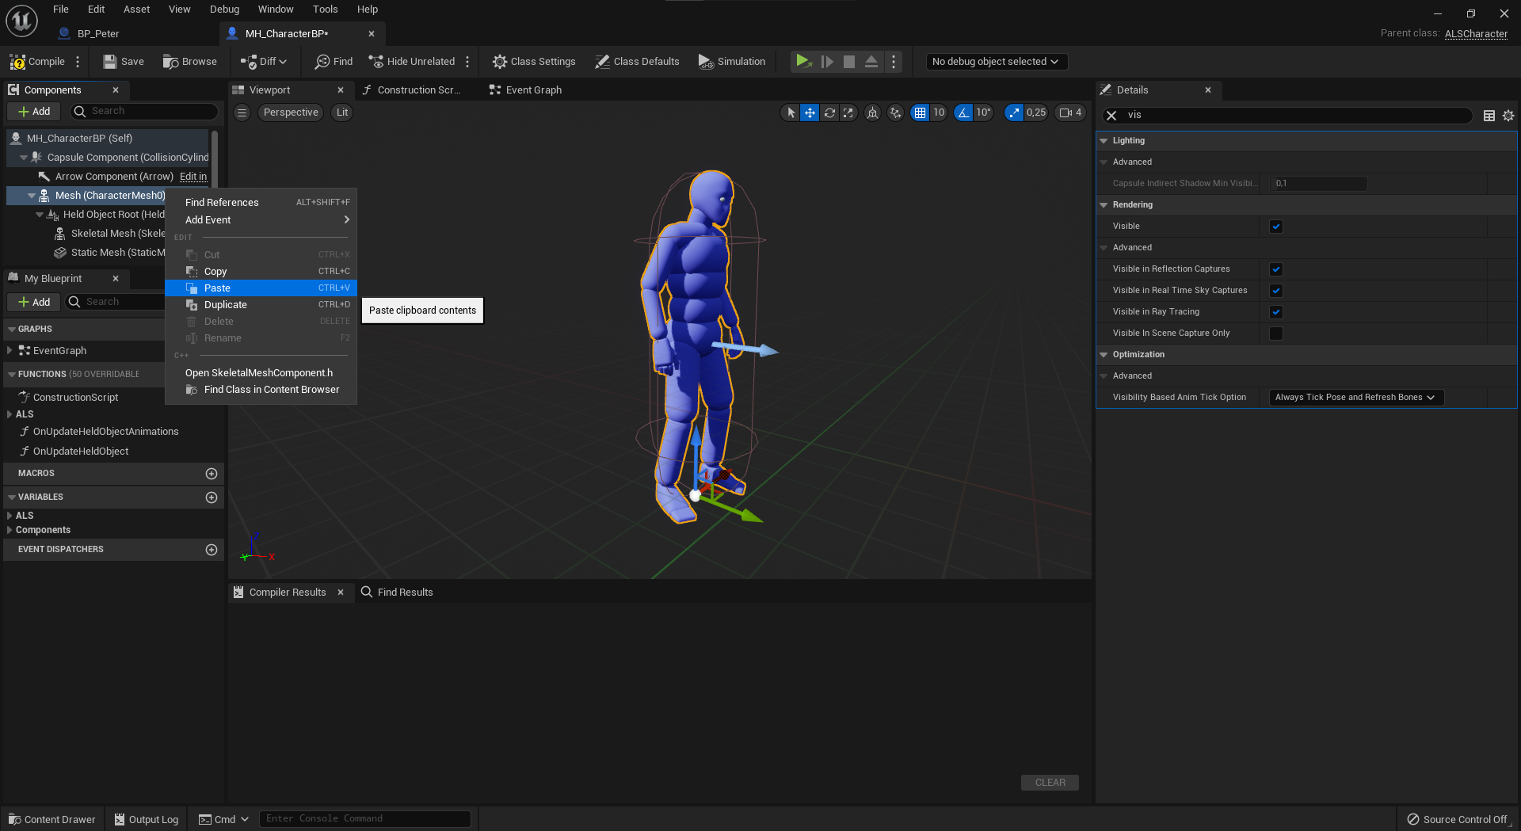Switch to the Event Graph tab
Screen dimensions: 1521x831
(533, 90)
